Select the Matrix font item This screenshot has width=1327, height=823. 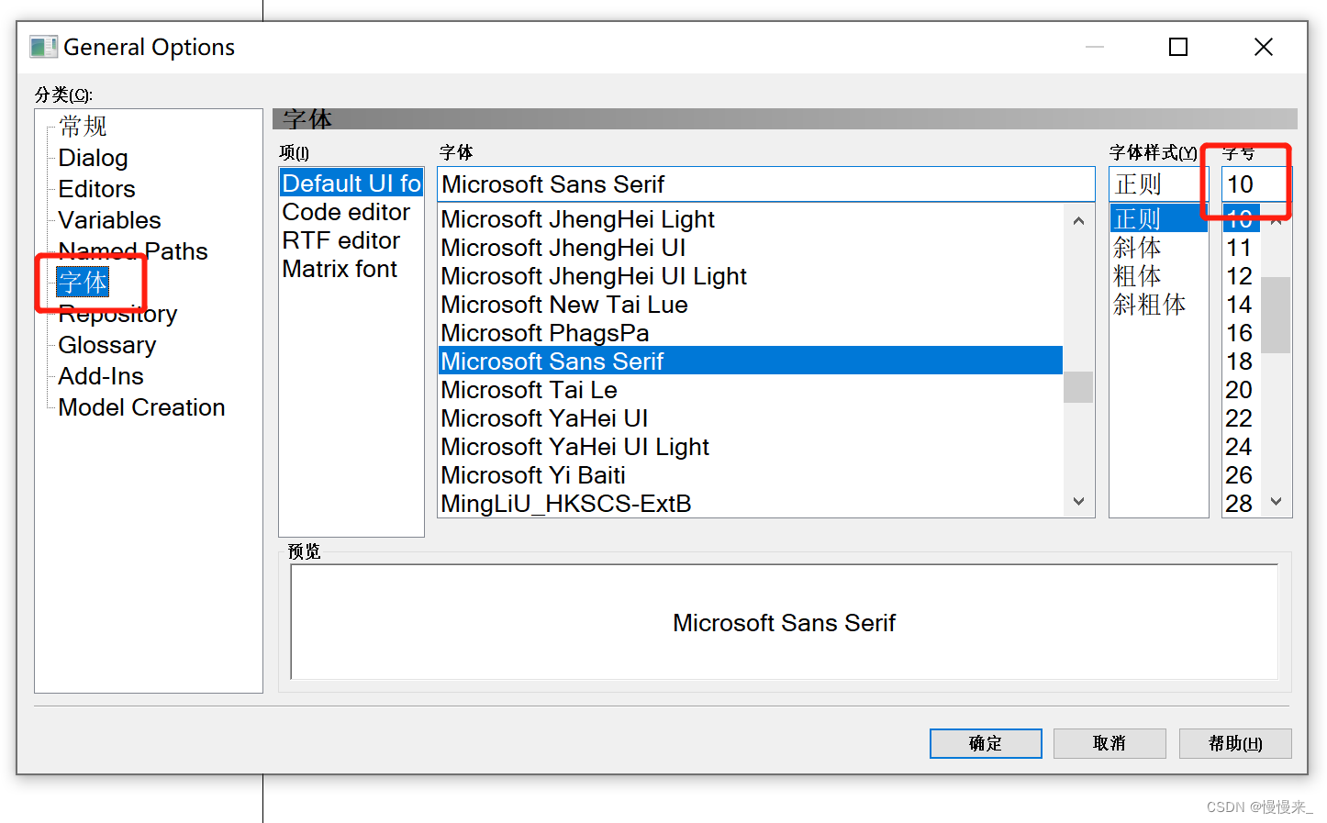[340, 269]
